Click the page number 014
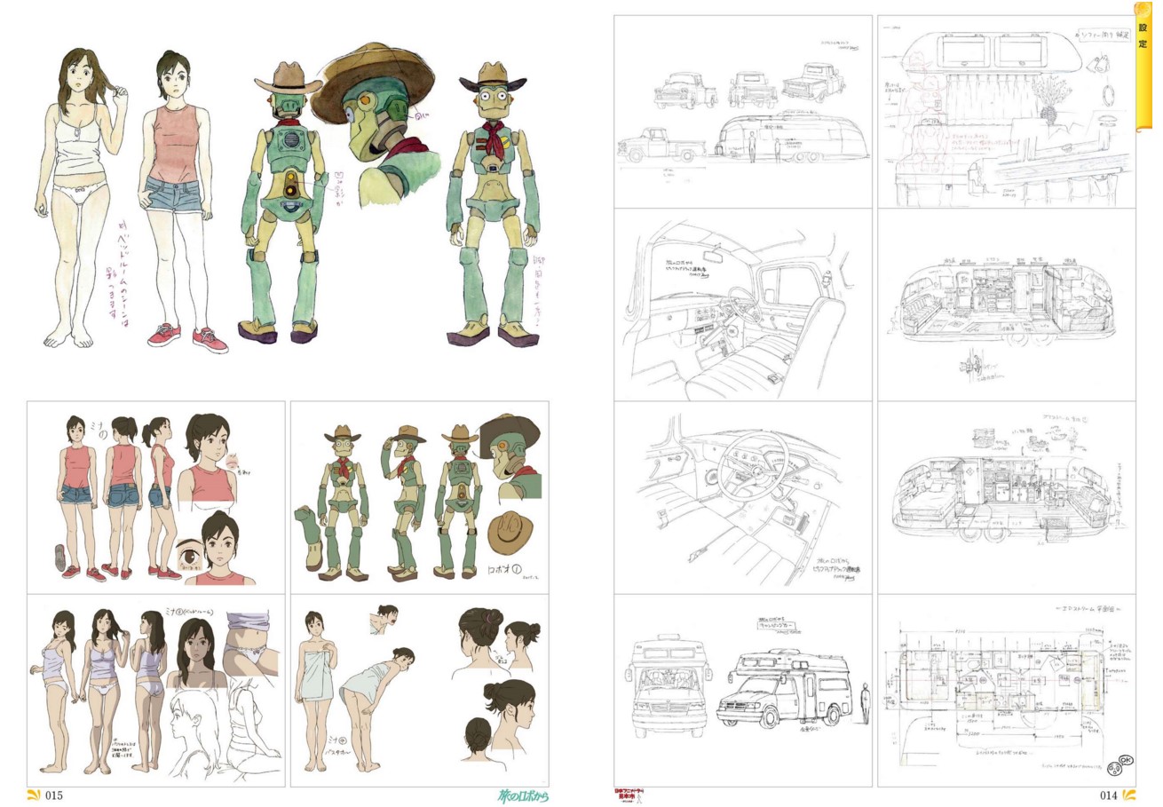 coord(1108,795)
